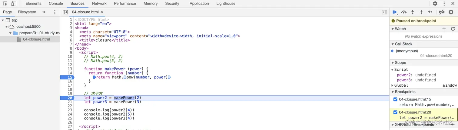
Task: Open DevTools settings gear
Action: (435, 4)
